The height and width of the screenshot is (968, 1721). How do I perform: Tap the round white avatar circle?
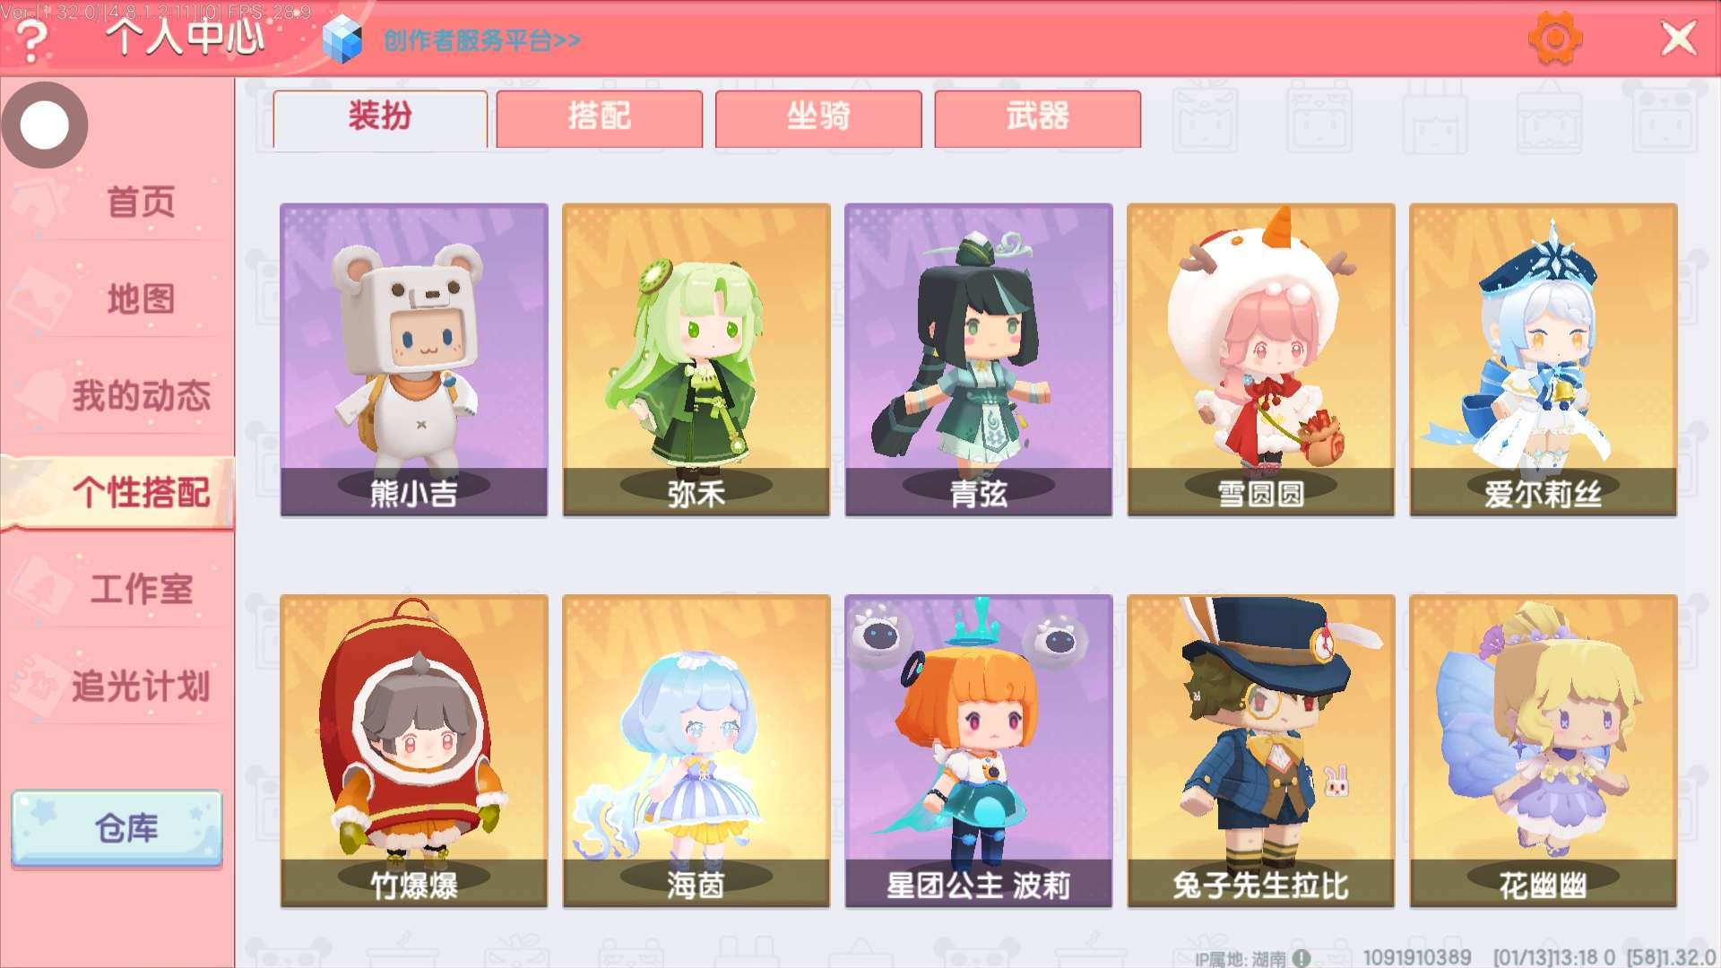45,125
